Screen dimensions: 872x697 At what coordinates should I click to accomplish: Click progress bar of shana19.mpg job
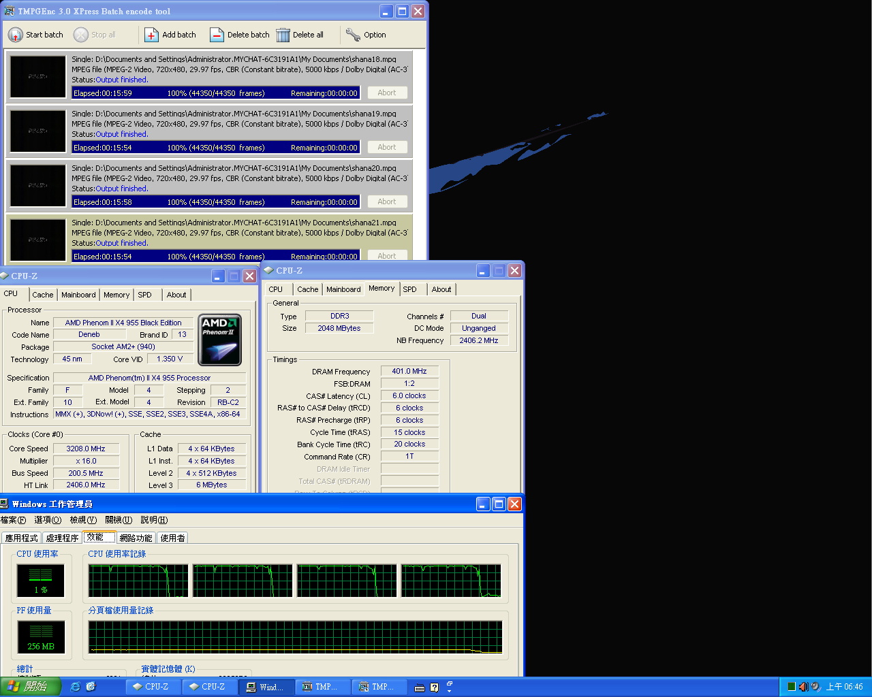pyautogui.click(x=216, y=148)
